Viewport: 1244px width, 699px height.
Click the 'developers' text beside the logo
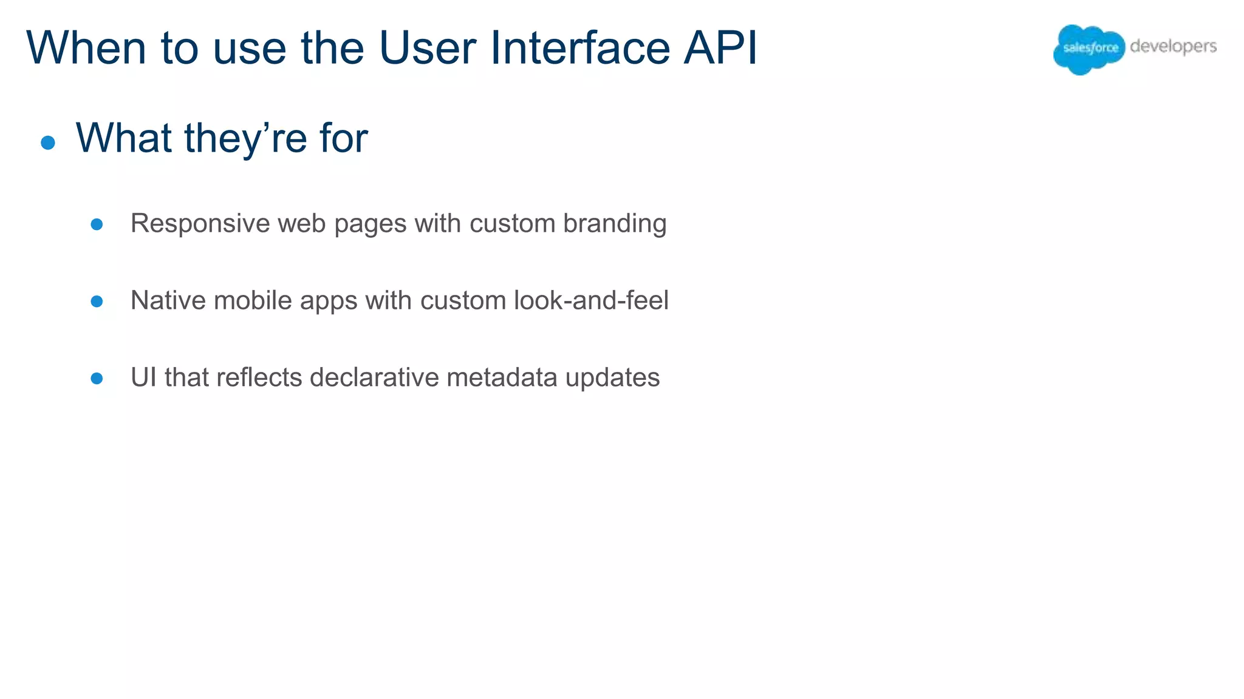[1173, 47]
